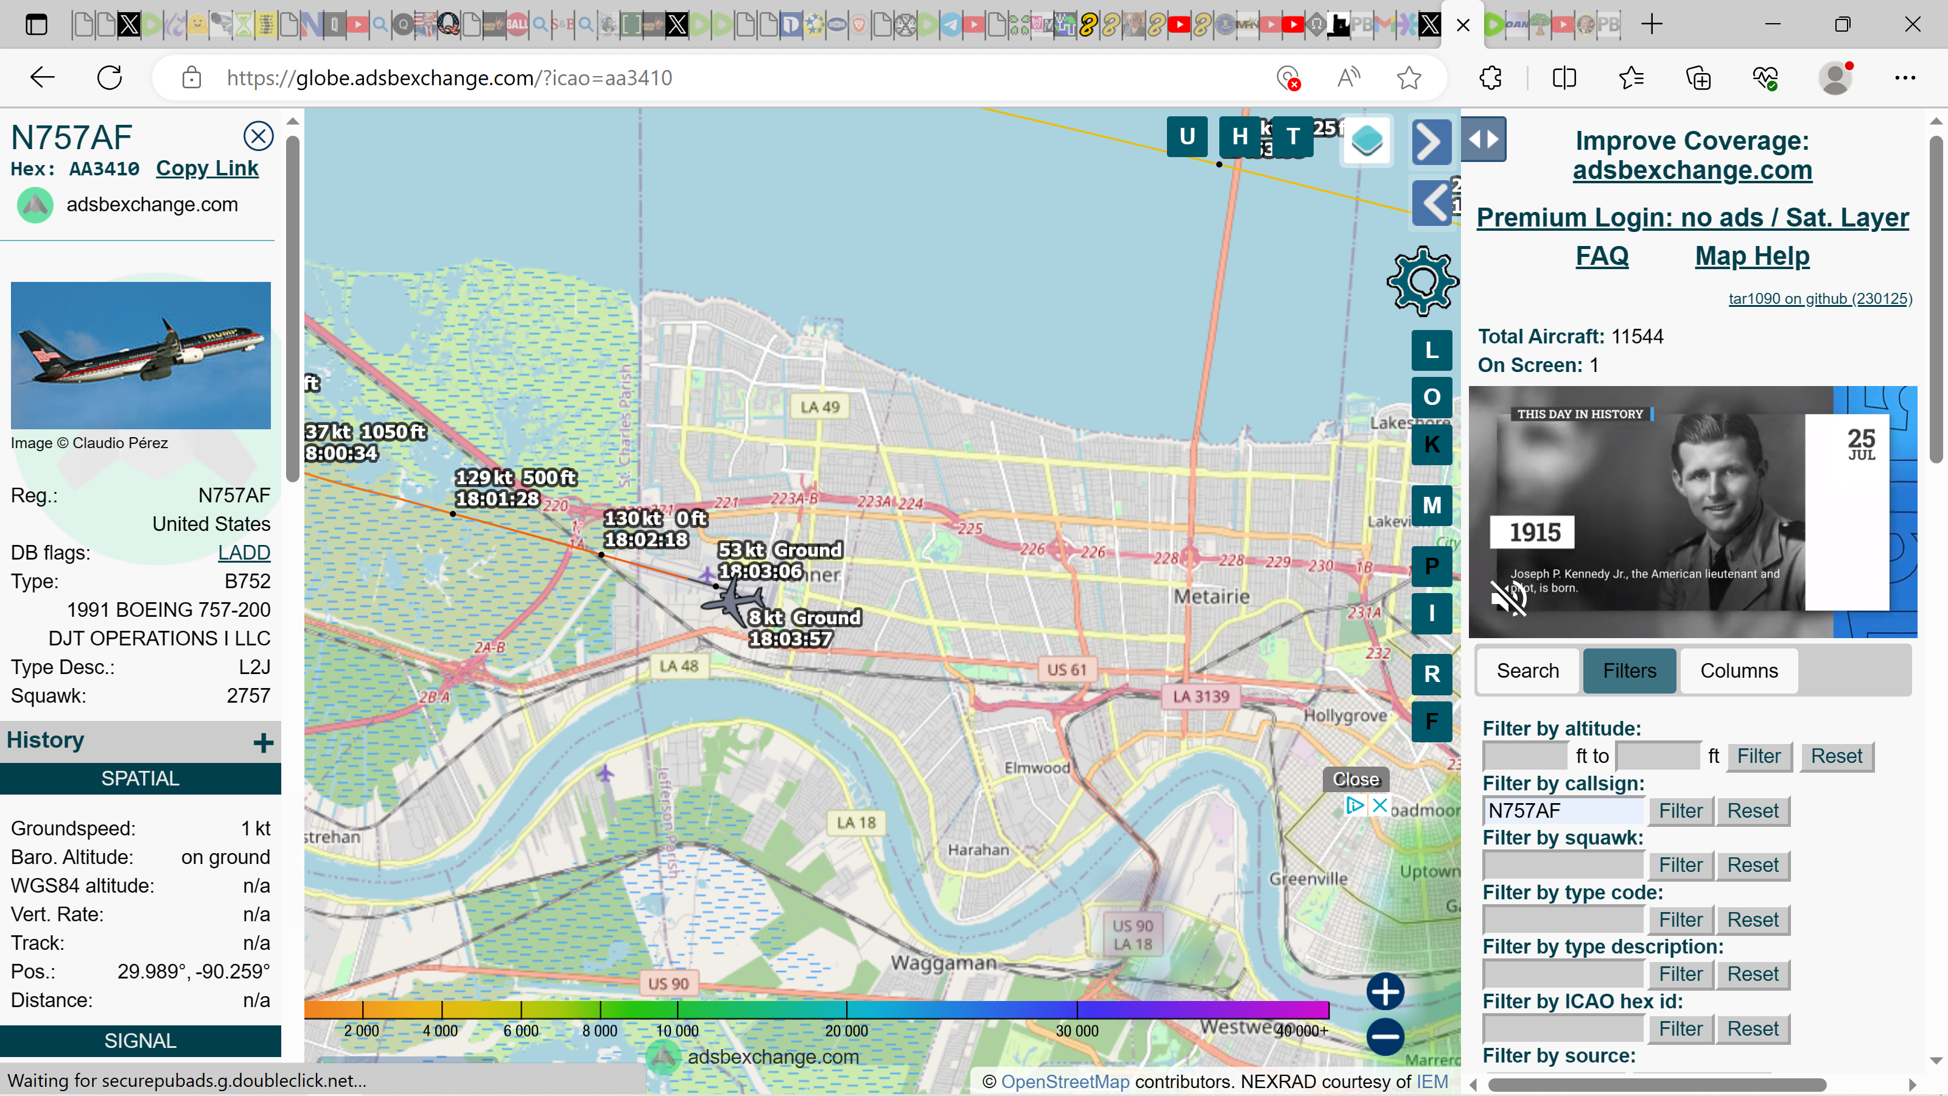The width and height of the screenshot is (1948, 1096).
Task: Click the altitude color scale bar
Action: click(816, 1009)
